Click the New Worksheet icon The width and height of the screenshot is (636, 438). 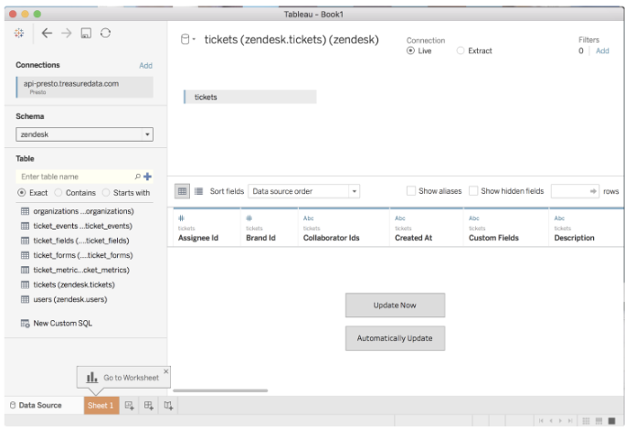(130, 405)
